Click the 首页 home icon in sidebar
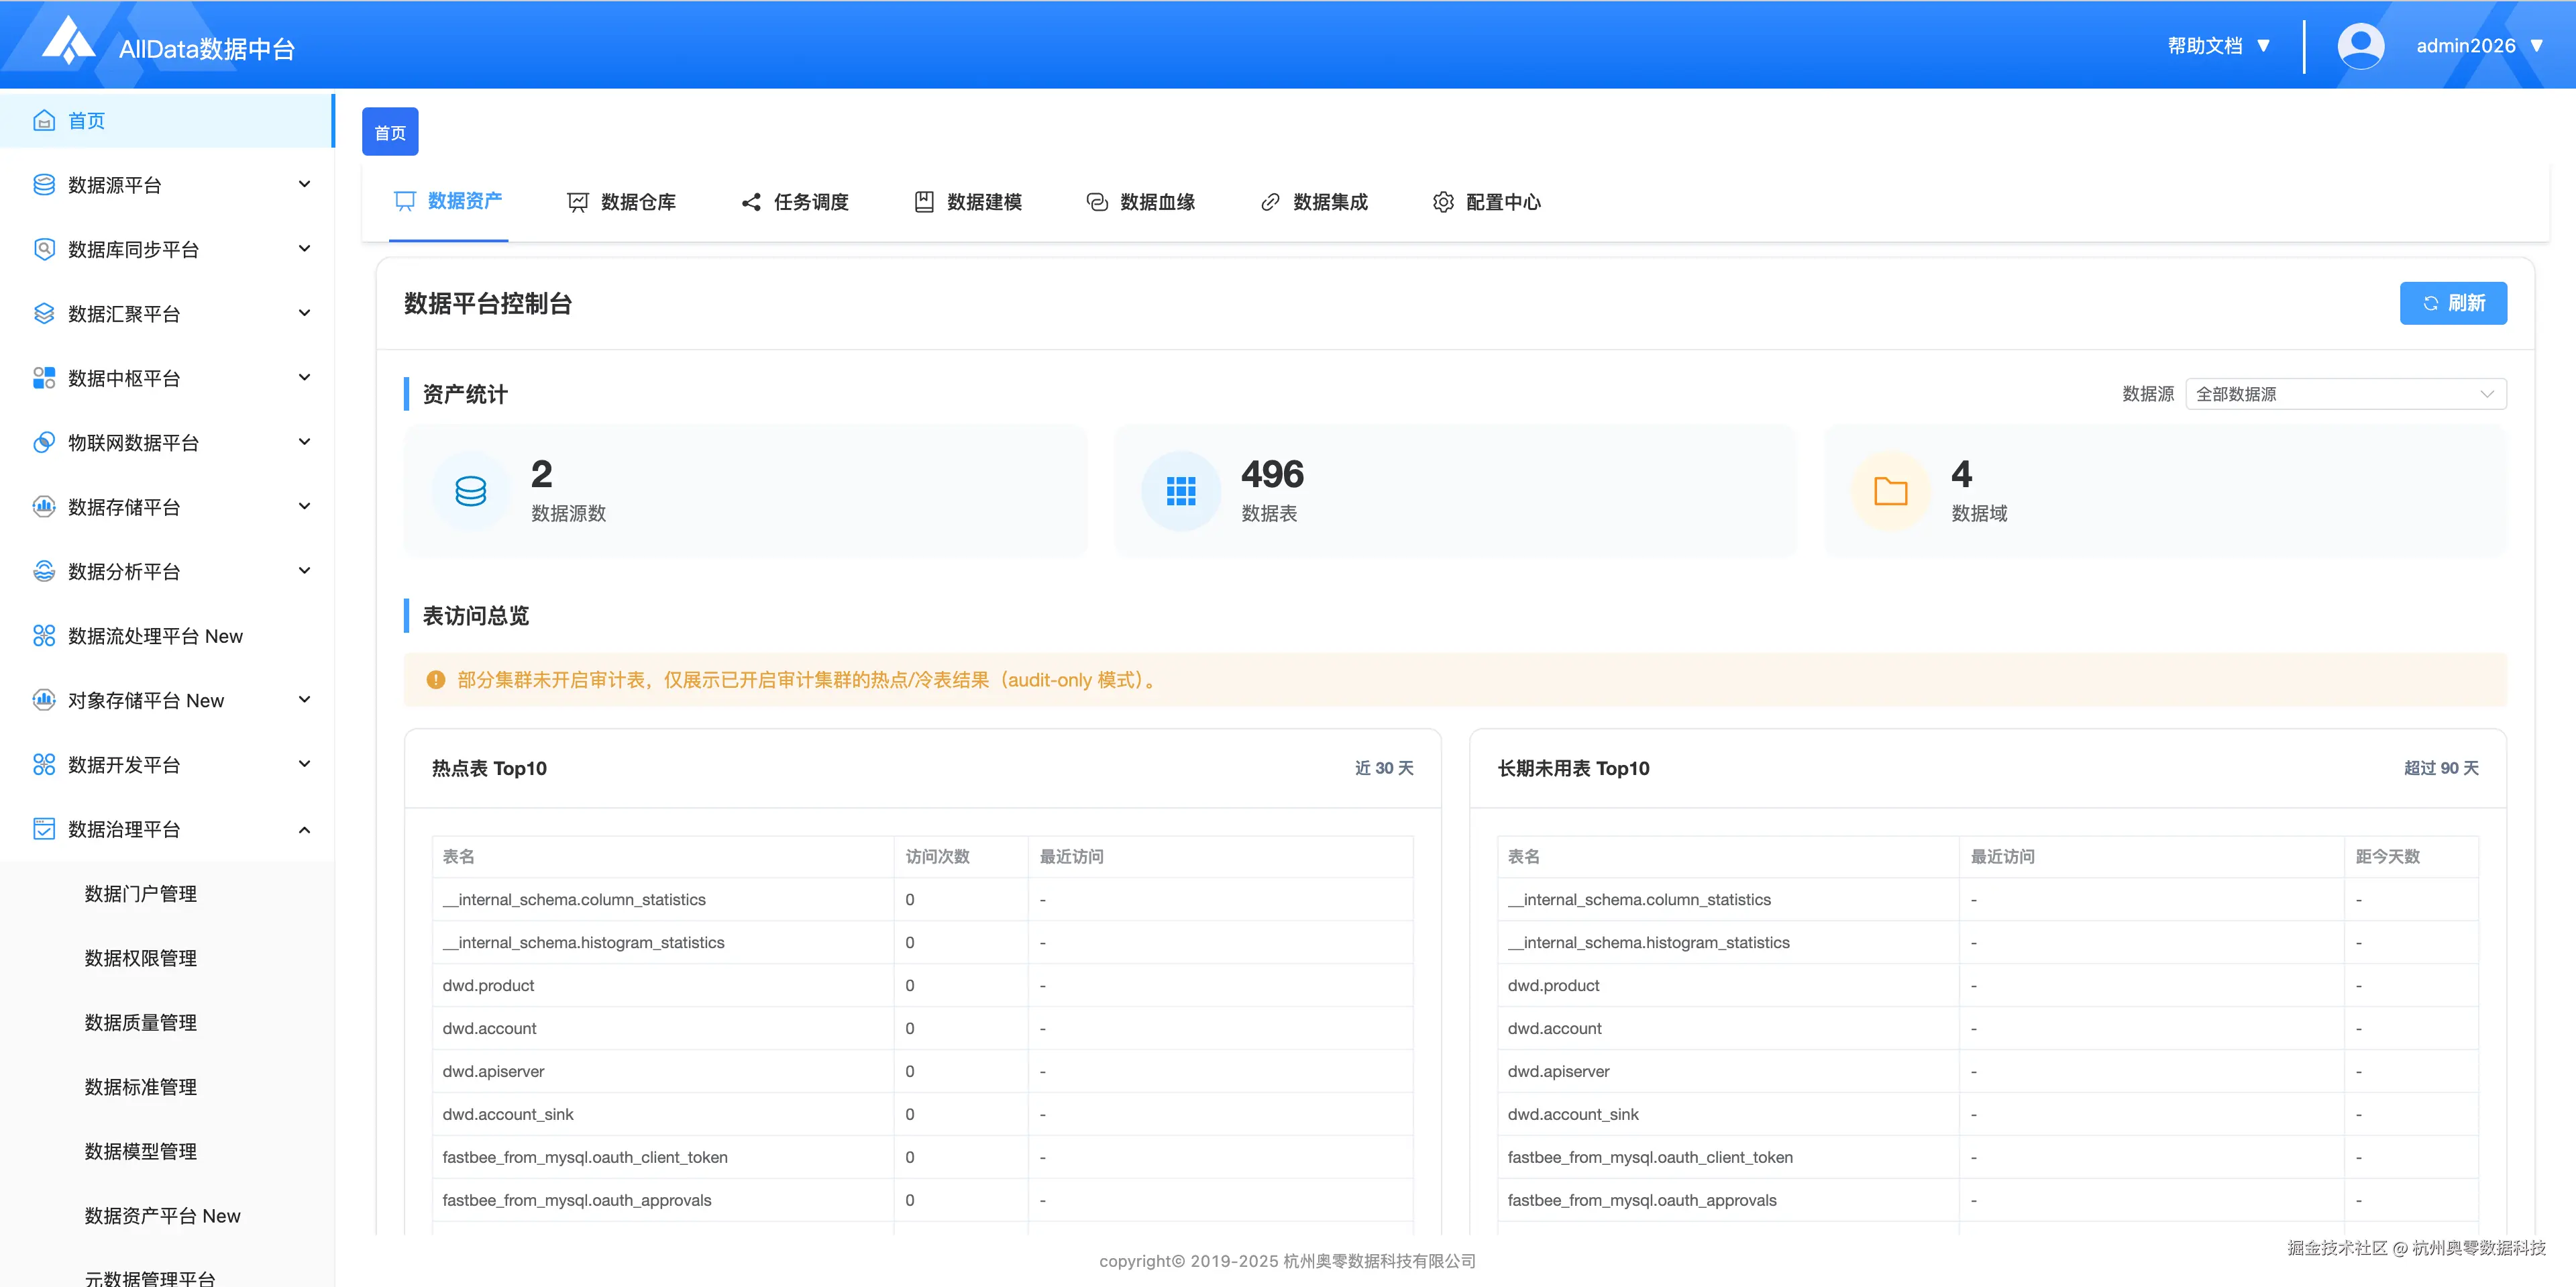This screenshot has width=2576, height=1287. tap(44, 121)
